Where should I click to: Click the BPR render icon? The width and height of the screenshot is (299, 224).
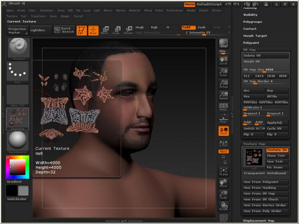click(x=223, y=43)
